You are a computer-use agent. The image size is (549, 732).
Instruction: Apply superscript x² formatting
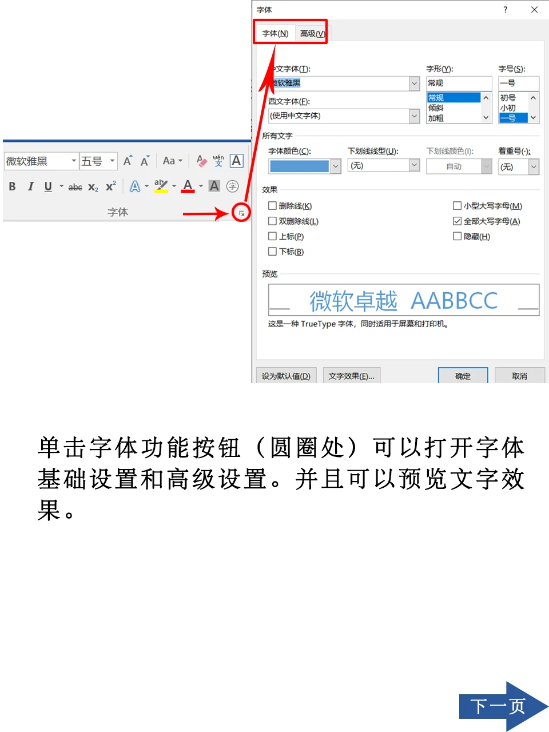111,186
